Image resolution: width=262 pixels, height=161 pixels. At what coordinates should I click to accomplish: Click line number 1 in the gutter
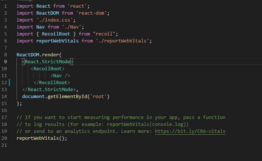coord(6,6)
